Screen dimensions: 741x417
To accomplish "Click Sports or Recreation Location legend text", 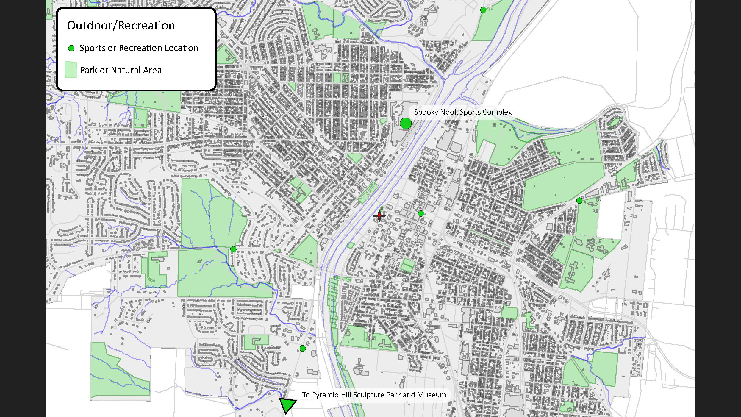I will point(139,48).
